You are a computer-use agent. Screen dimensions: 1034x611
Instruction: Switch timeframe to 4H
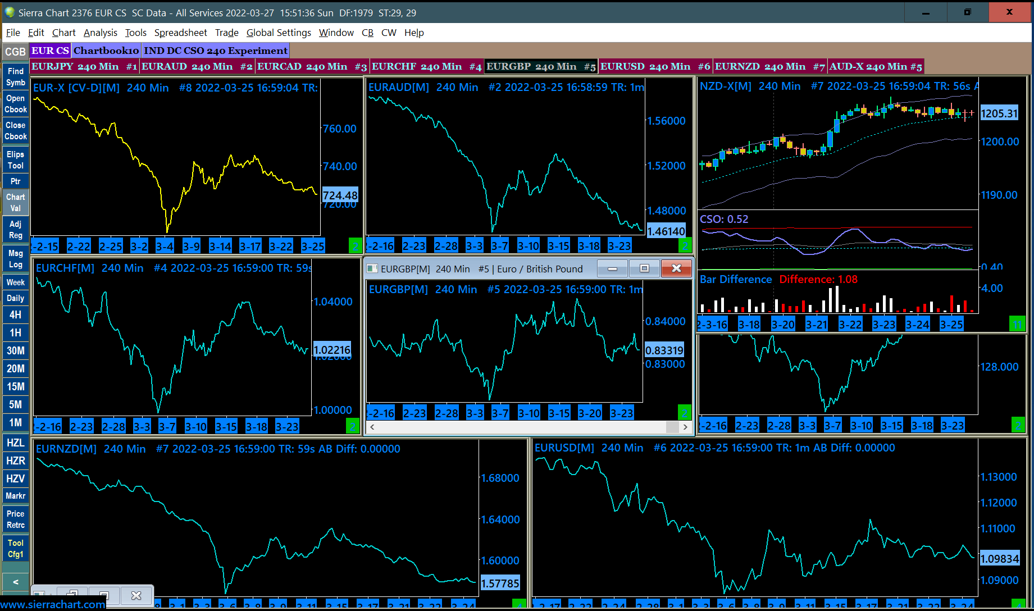[x=16, y=315]
